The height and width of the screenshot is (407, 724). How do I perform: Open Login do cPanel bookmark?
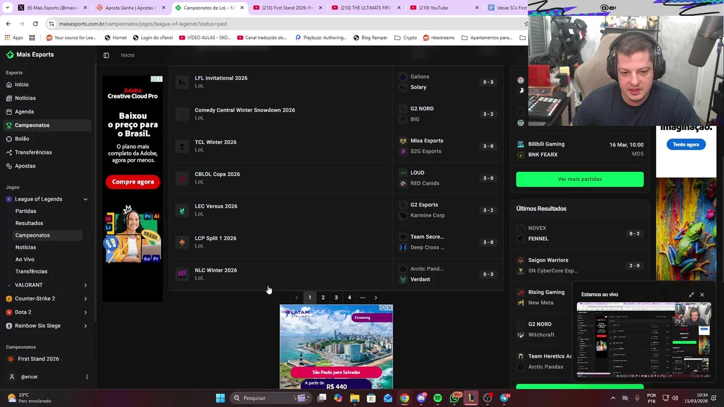point(153,38)
